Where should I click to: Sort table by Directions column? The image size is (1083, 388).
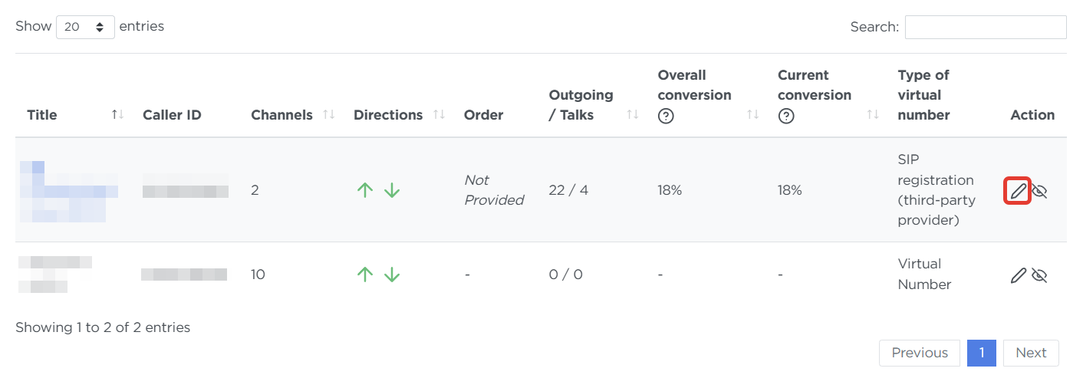(x=439, y=114)
